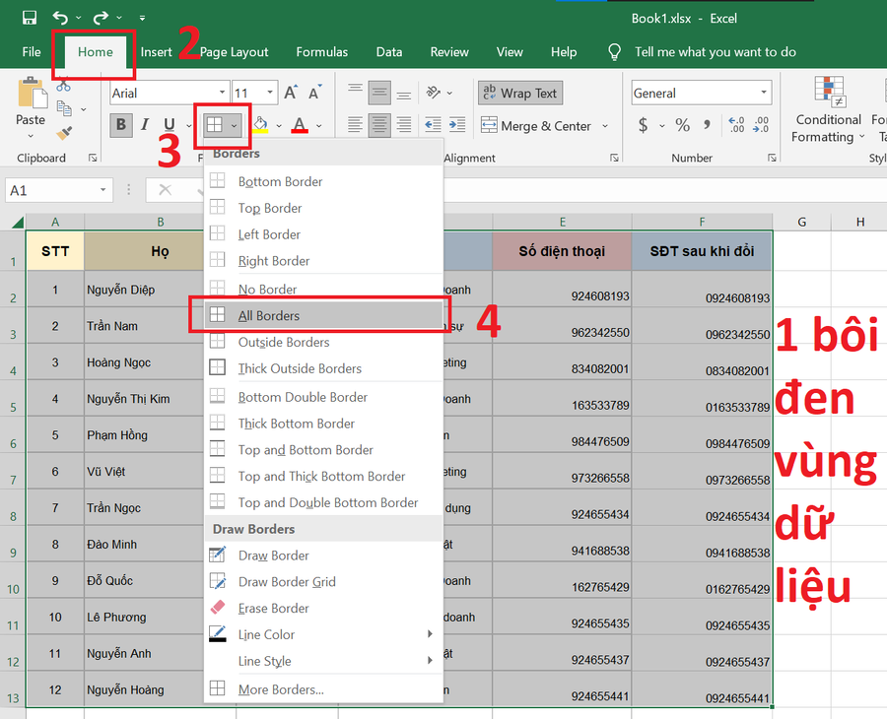
Task: Click the Decrease Indent icon
Action: click(434, 124)
